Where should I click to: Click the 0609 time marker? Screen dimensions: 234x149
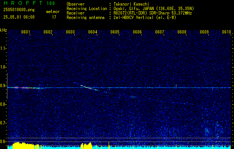tap(204, 32)
